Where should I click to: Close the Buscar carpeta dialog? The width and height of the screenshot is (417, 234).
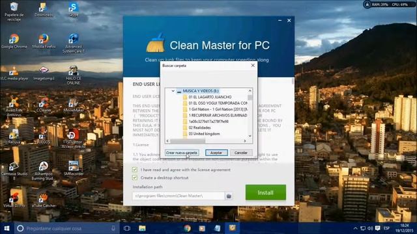253,66
